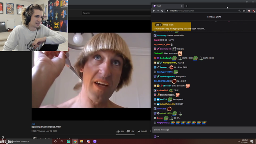Image resolution: width=256 pixels, height=144 pixels.
Task: Click the KingRyan073 username in chat
Action: coord(163,123)
